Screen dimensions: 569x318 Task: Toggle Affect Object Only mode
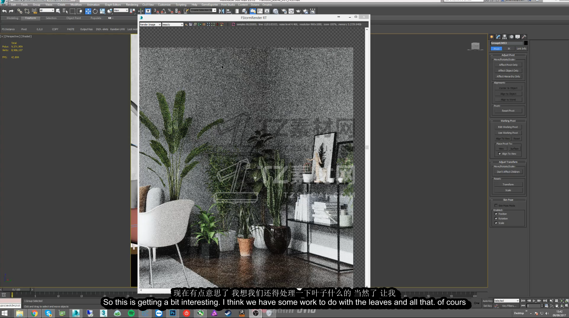(508, 71)
